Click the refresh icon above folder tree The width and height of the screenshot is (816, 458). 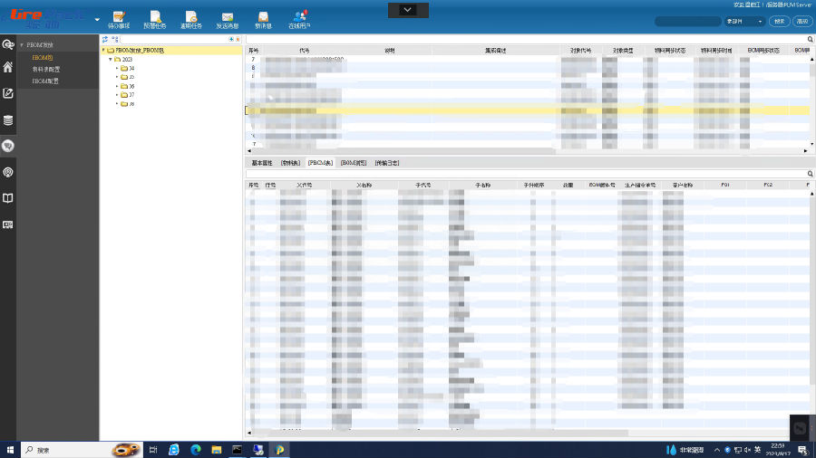pyautogui.click(x=105, y=40)
